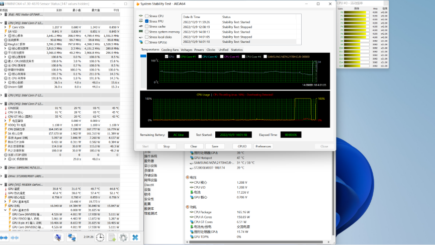The height and width of the screenshot is (245, 435).
Task: Switch to the Cooling Fans tab
Action: pyautogui.click(x=169, y=50)
